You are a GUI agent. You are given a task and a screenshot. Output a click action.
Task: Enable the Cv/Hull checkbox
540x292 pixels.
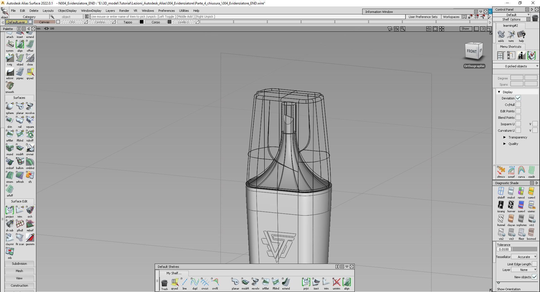518,104
